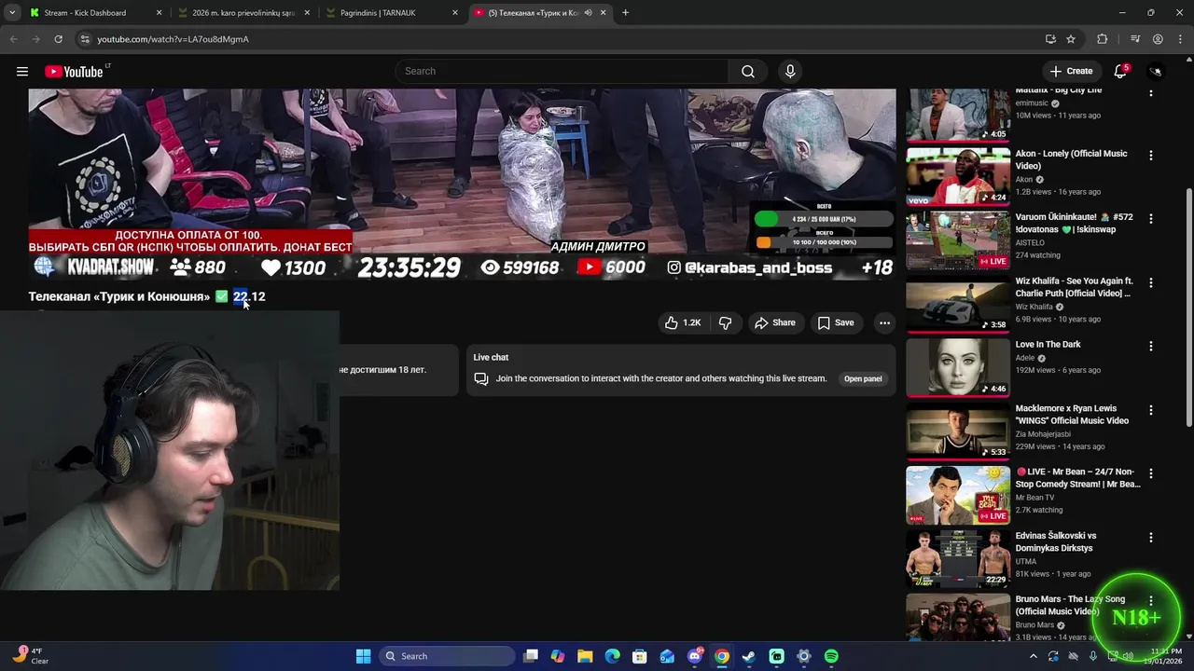Open Edvinas Šalkovski vs Dominykas Dirkstys thumbnail
The height and width of the screenshot is (671, 1194).
[x=958, y=558]
